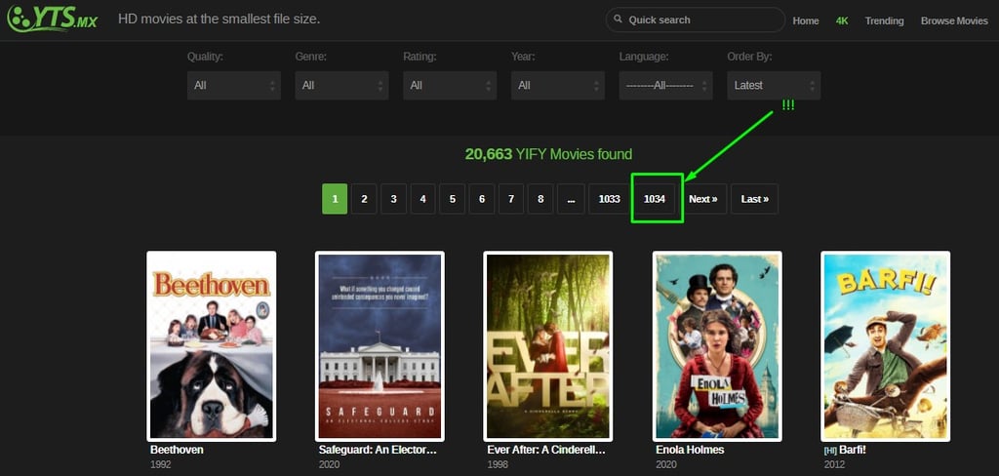999x476 pixels.
Task: Expand the Language dropdown
Action: [665, 86]
